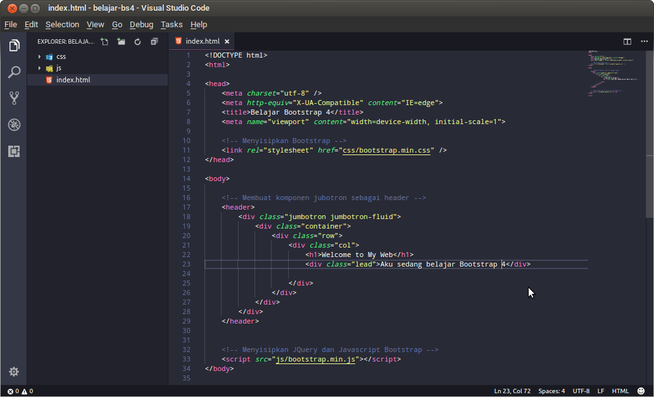The height and width of the screenshot is (397, 654).
Task: Collapse all folders in Explorer
Action: pyautogui.click(x=154, y=41)
